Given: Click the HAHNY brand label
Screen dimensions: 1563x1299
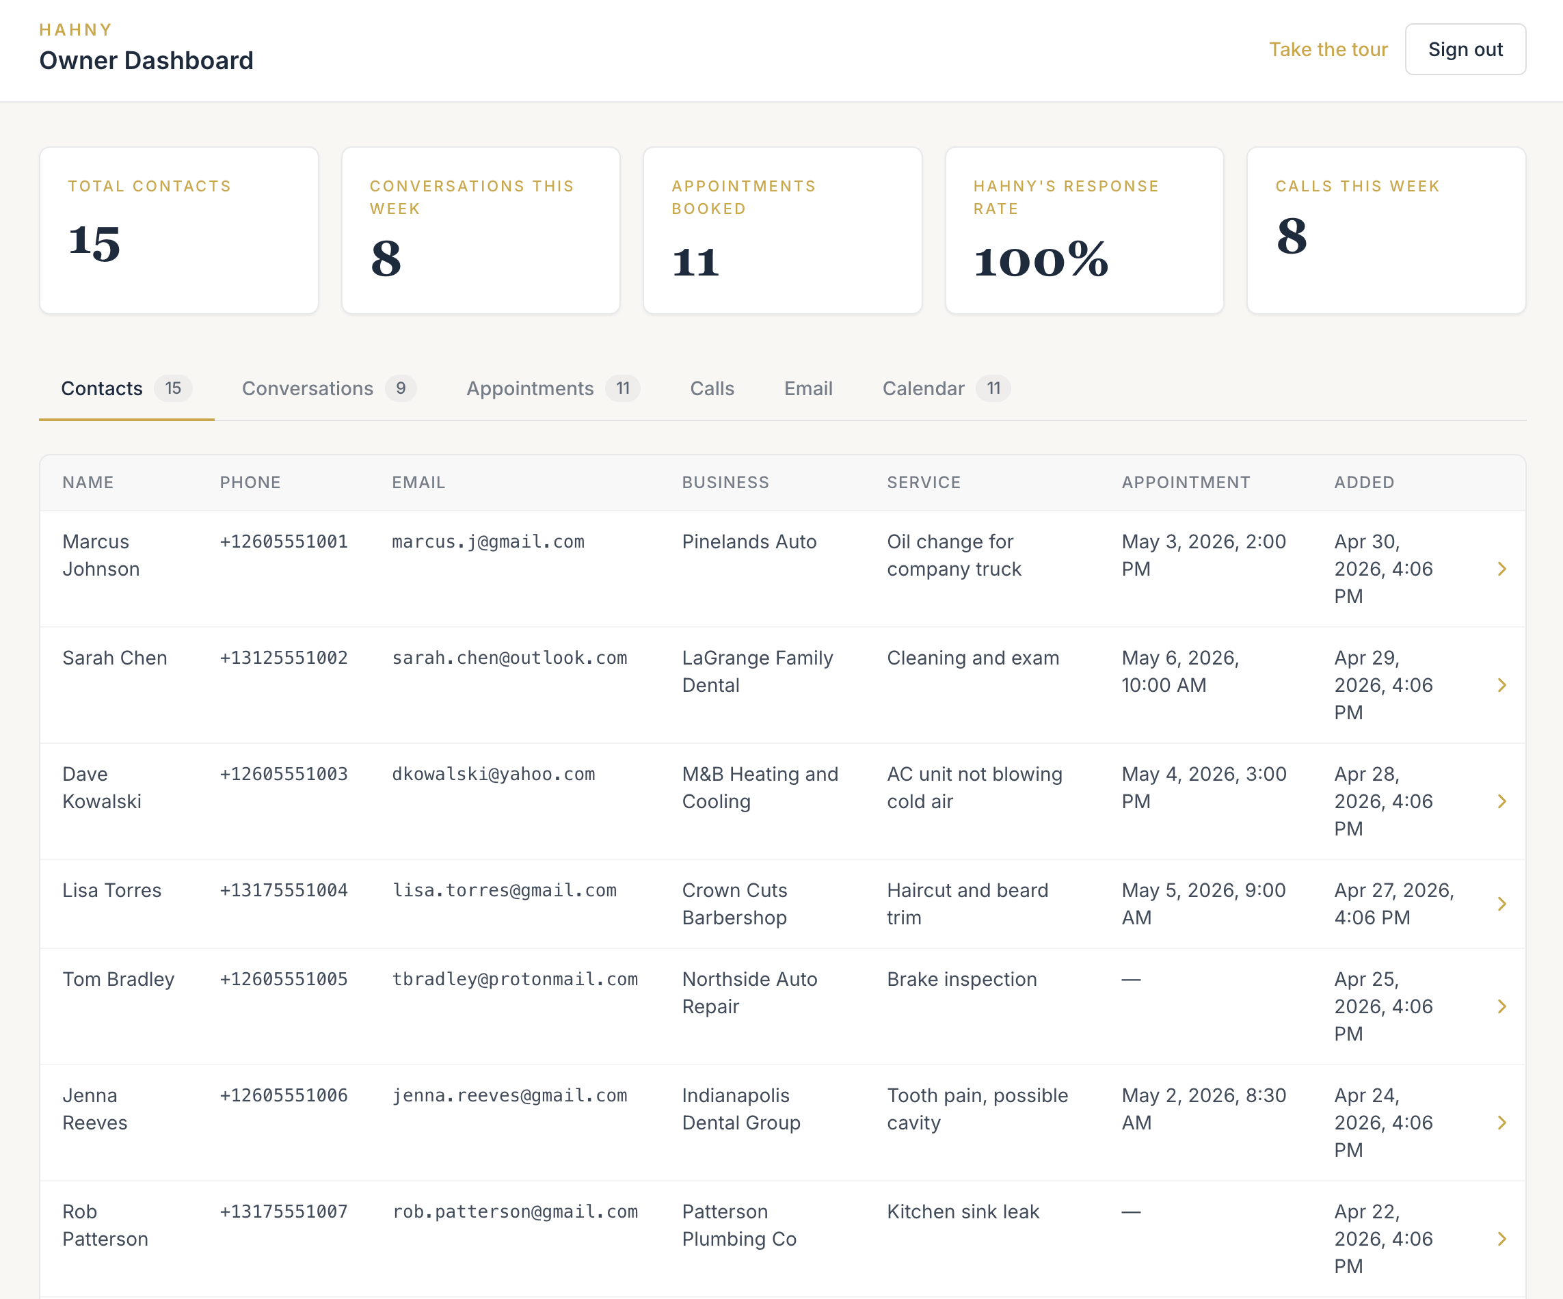Looking at the screenshot, I should point(76,30).
